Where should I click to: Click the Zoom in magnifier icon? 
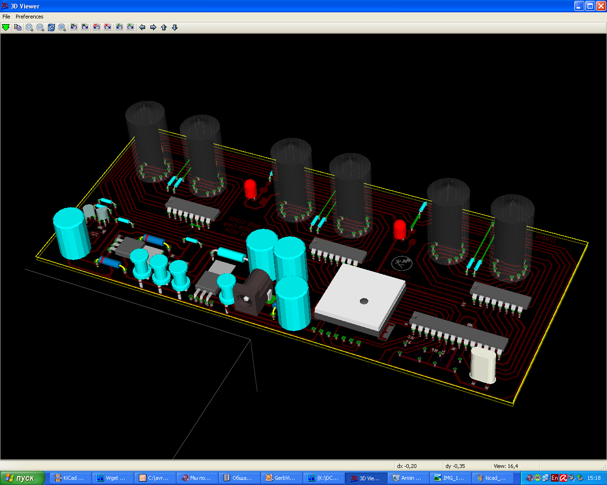(29, 27)
